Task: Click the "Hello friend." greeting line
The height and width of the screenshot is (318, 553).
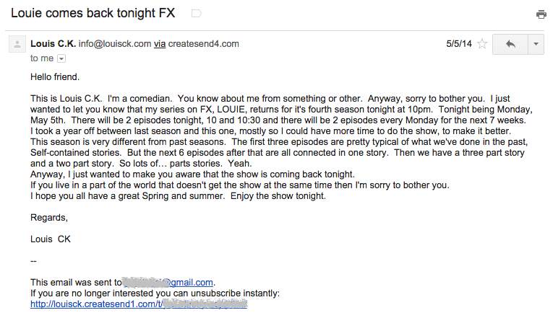Action: [x=55, y=76]
